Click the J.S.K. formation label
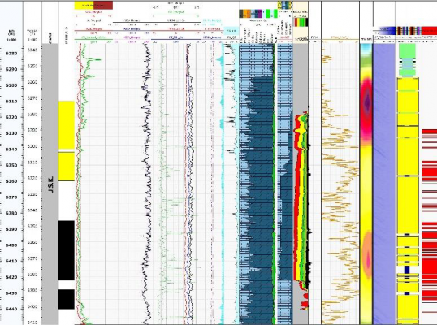437x325 pixels. (x=50, y=184)
